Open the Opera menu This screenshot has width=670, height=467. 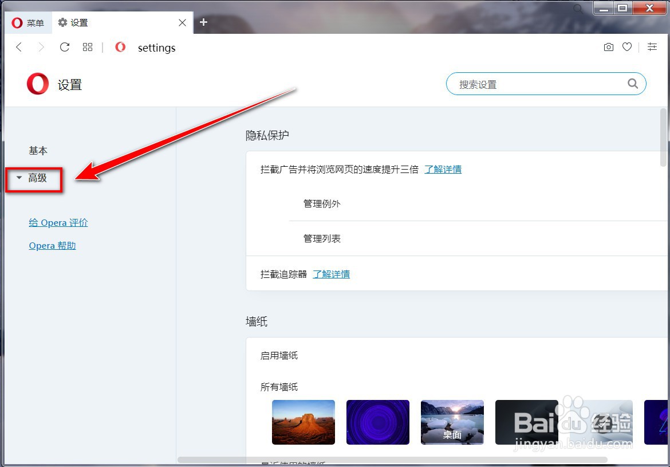pyautogui.click(x=27, y=23)
